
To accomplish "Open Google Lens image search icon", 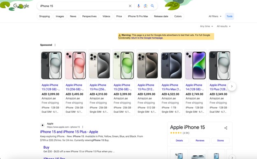I will coord(145,6).
